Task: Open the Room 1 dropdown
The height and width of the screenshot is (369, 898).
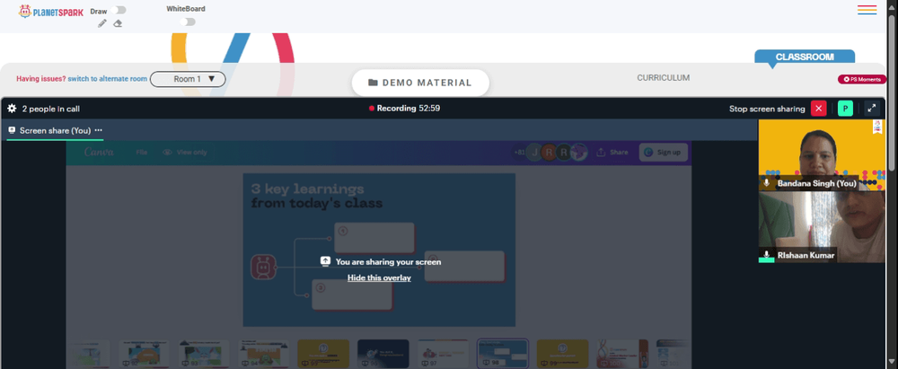Action: (188, 79)
